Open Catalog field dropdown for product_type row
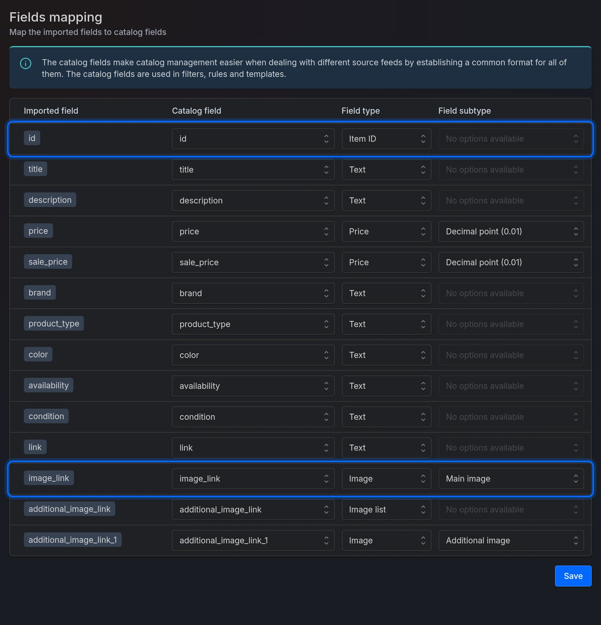601x625 pixels. [x=253, y=324]
